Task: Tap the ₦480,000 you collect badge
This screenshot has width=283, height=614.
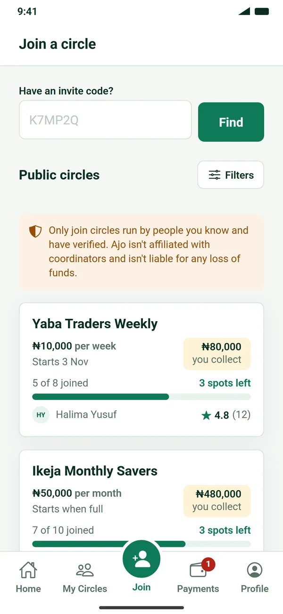Action: pyautogui.click(x=217, y=501)
